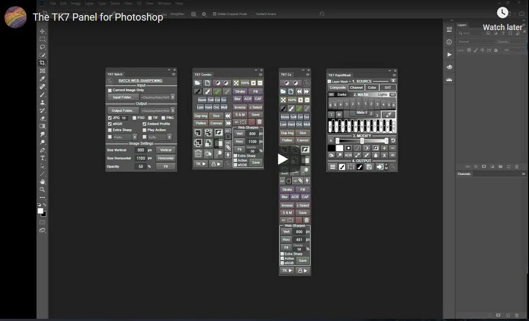
Task: Collapse TK7 Batch panel with double arrows
Action: pyautogui.click(x=169, y=70)
